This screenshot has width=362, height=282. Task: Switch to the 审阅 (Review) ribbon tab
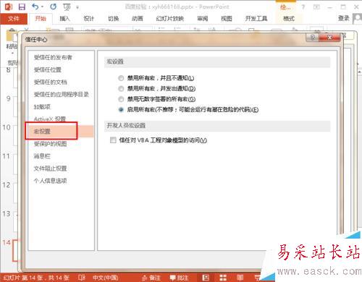pos(203,19)
